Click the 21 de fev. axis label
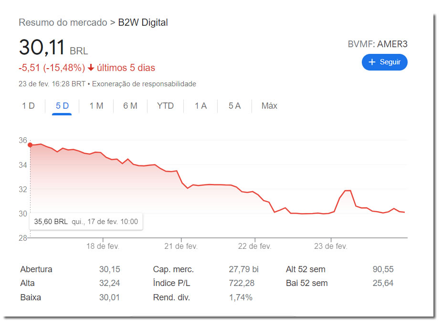This screenshot has width=442, height=327. [x=181, y=246]
